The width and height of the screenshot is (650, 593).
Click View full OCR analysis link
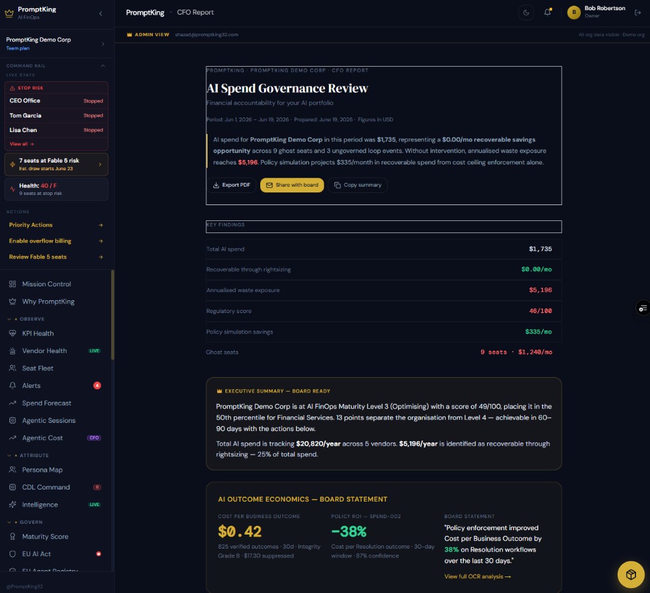(x=477, y=576)
